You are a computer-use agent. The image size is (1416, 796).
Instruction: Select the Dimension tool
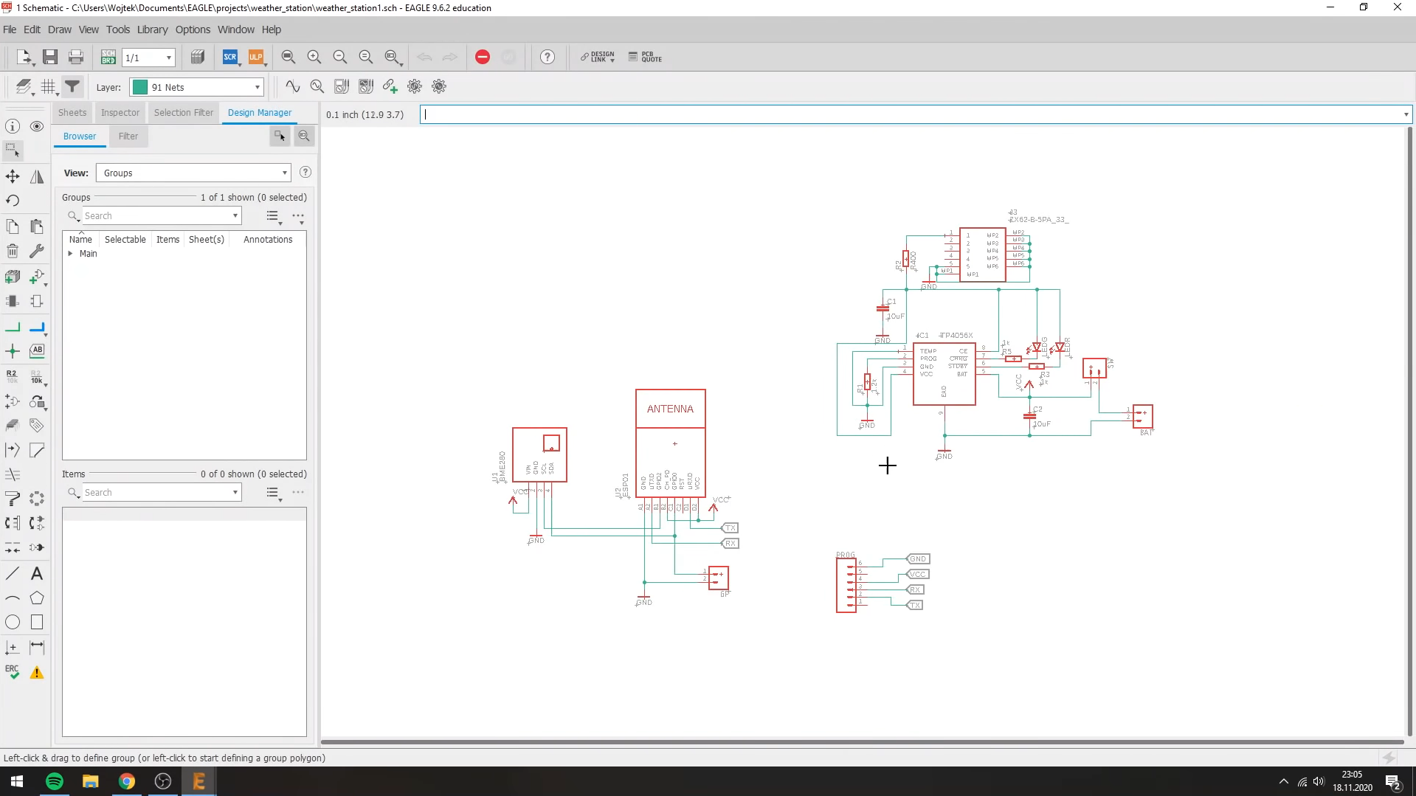tap(37, 647)
